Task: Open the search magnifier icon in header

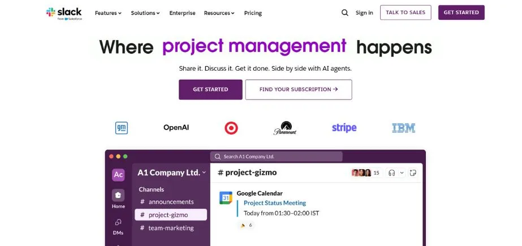Action: tap(345, 12)
